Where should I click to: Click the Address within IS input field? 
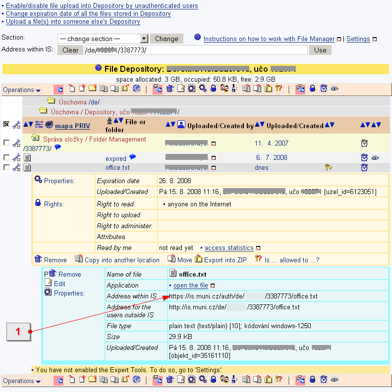pyautogui.click(x=196, y=50)
